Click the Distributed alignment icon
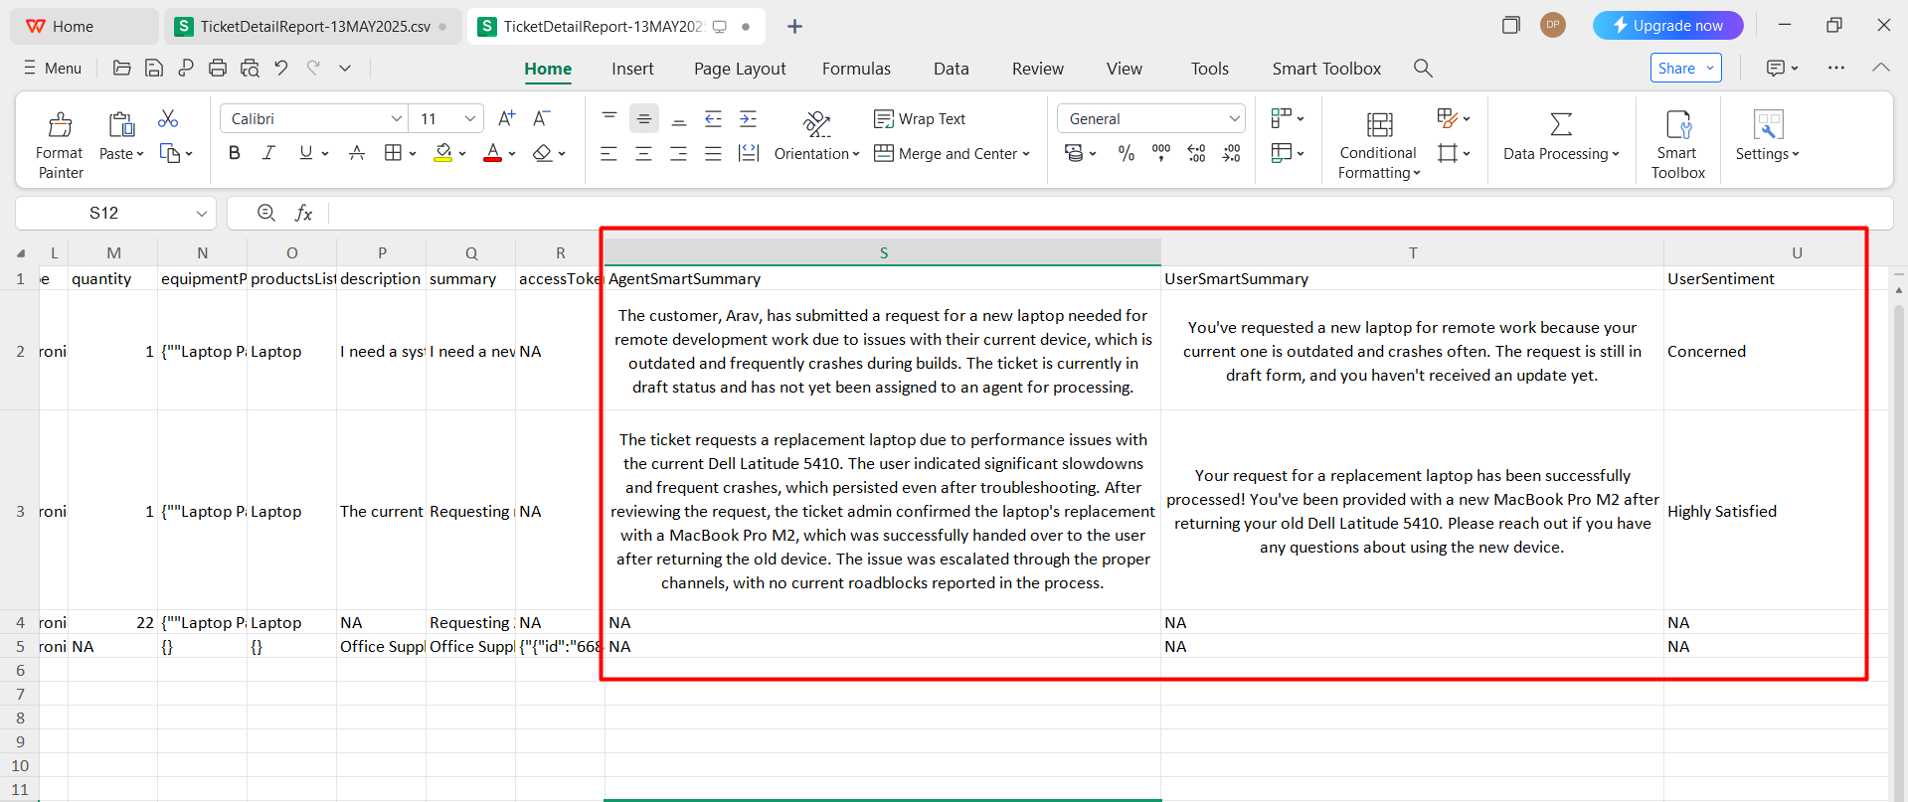Image resolution: width=1908 pixels, height=802 pixels. point(749,154)
